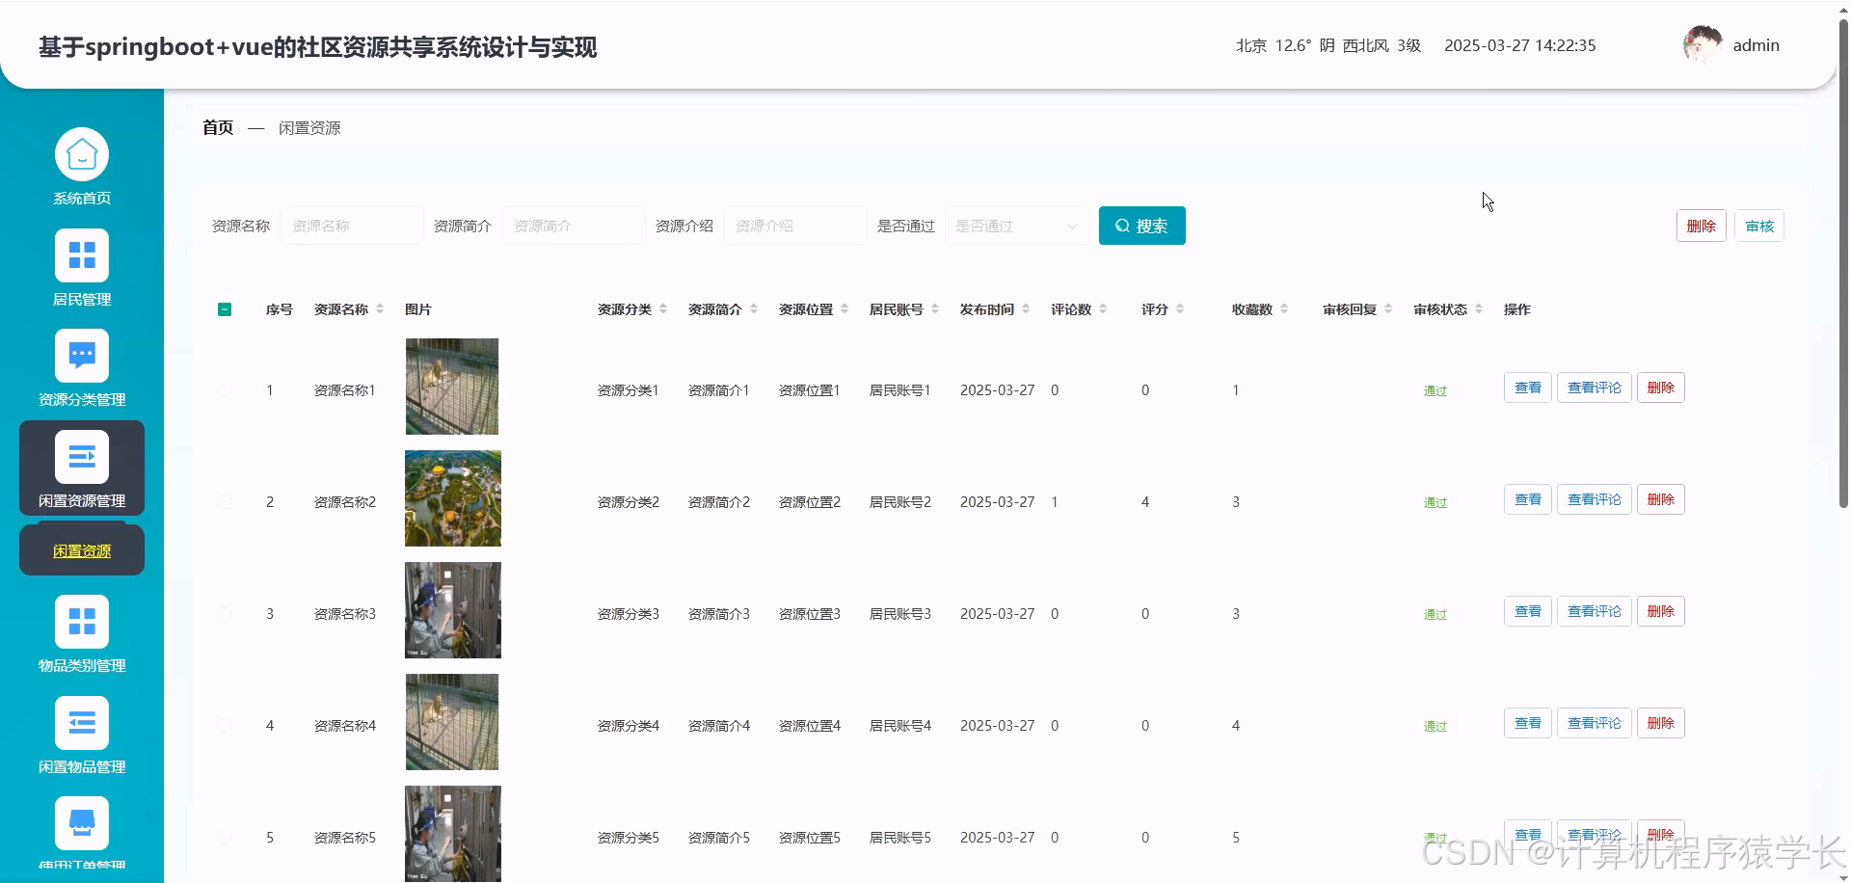Open 资源分类管理 using its chat icon
Viewport: 1851px width, 883px height.
(82, 355)
